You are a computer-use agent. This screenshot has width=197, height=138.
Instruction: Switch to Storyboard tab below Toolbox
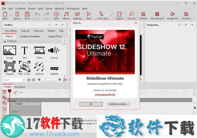click(x=20, y=87)
